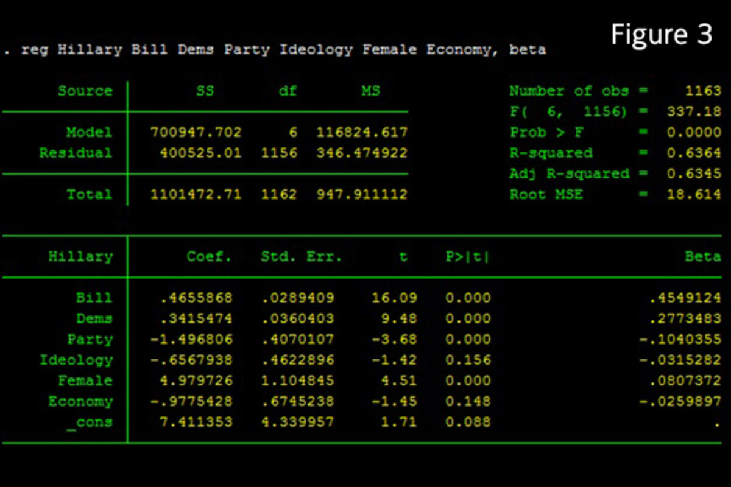Click the Female variable name

tap(85, 380)
